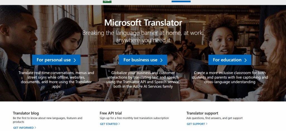Click the 'Breaking the language barrier' tagline
This screenshot has height=131, width=286.
coord(143,36)
